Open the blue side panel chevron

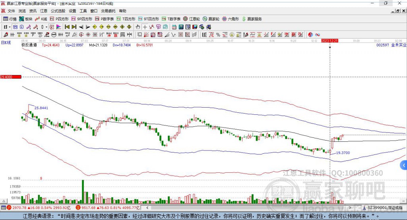click(404, 165)
